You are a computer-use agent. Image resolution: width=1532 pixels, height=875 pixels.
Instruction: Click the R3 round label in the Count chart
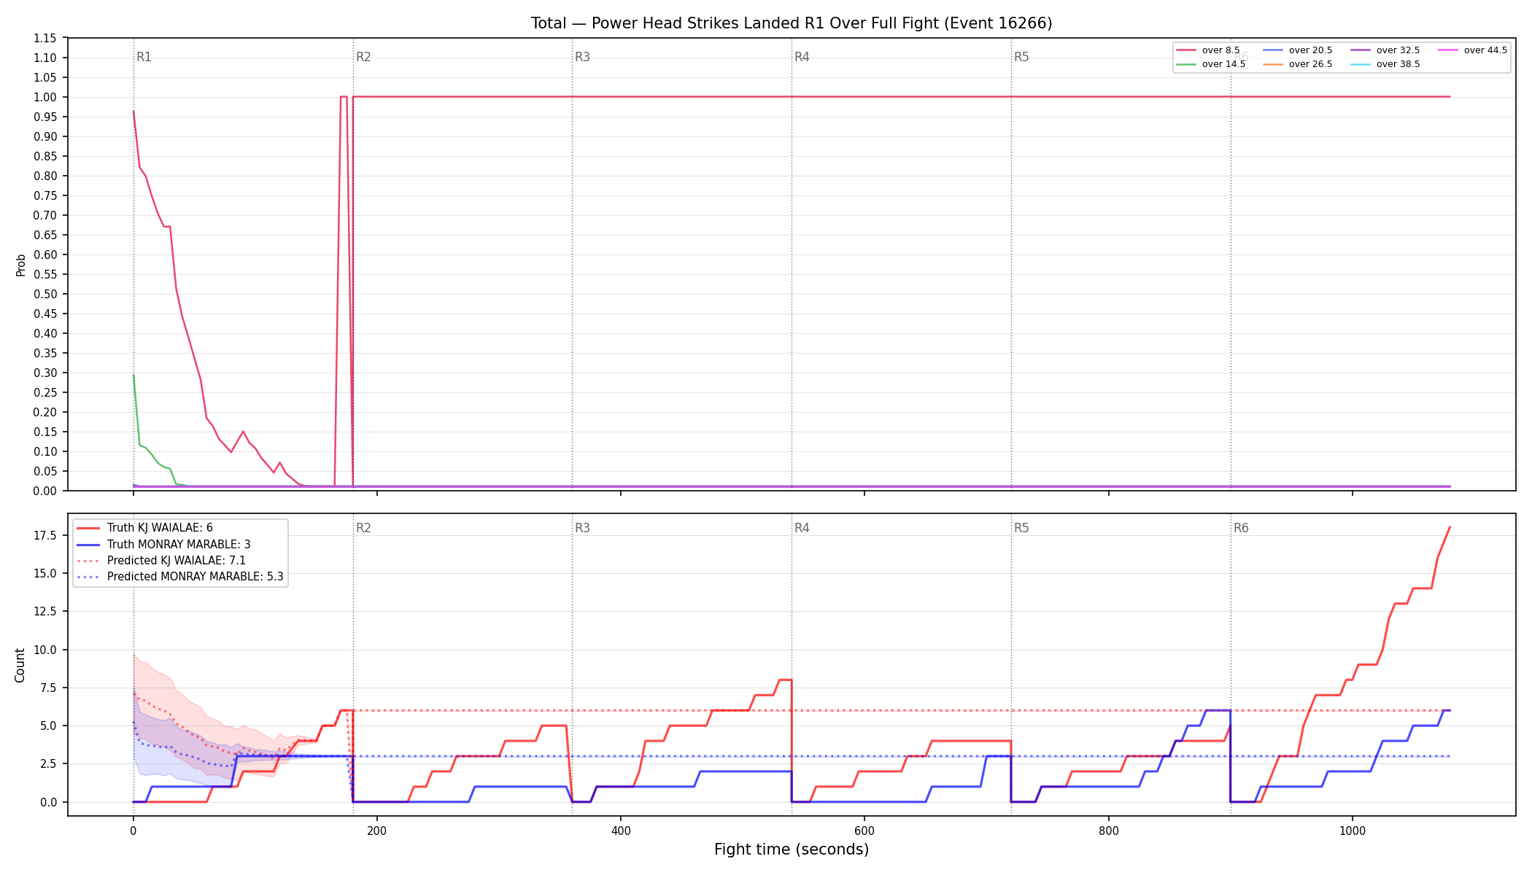582,528
